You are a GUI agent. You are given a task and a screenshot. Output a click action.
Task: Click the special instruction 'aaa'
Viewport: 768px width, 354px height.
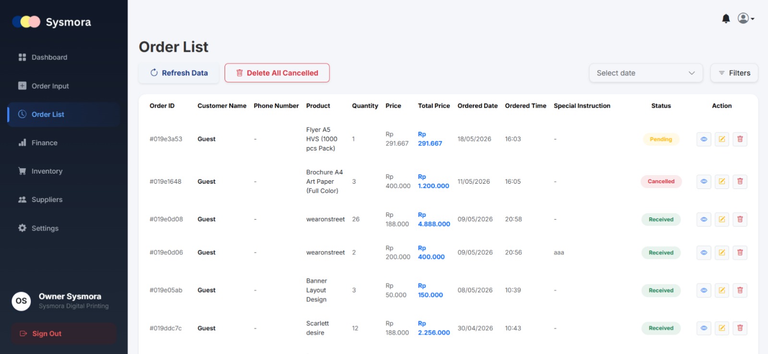tap(559, 253)
